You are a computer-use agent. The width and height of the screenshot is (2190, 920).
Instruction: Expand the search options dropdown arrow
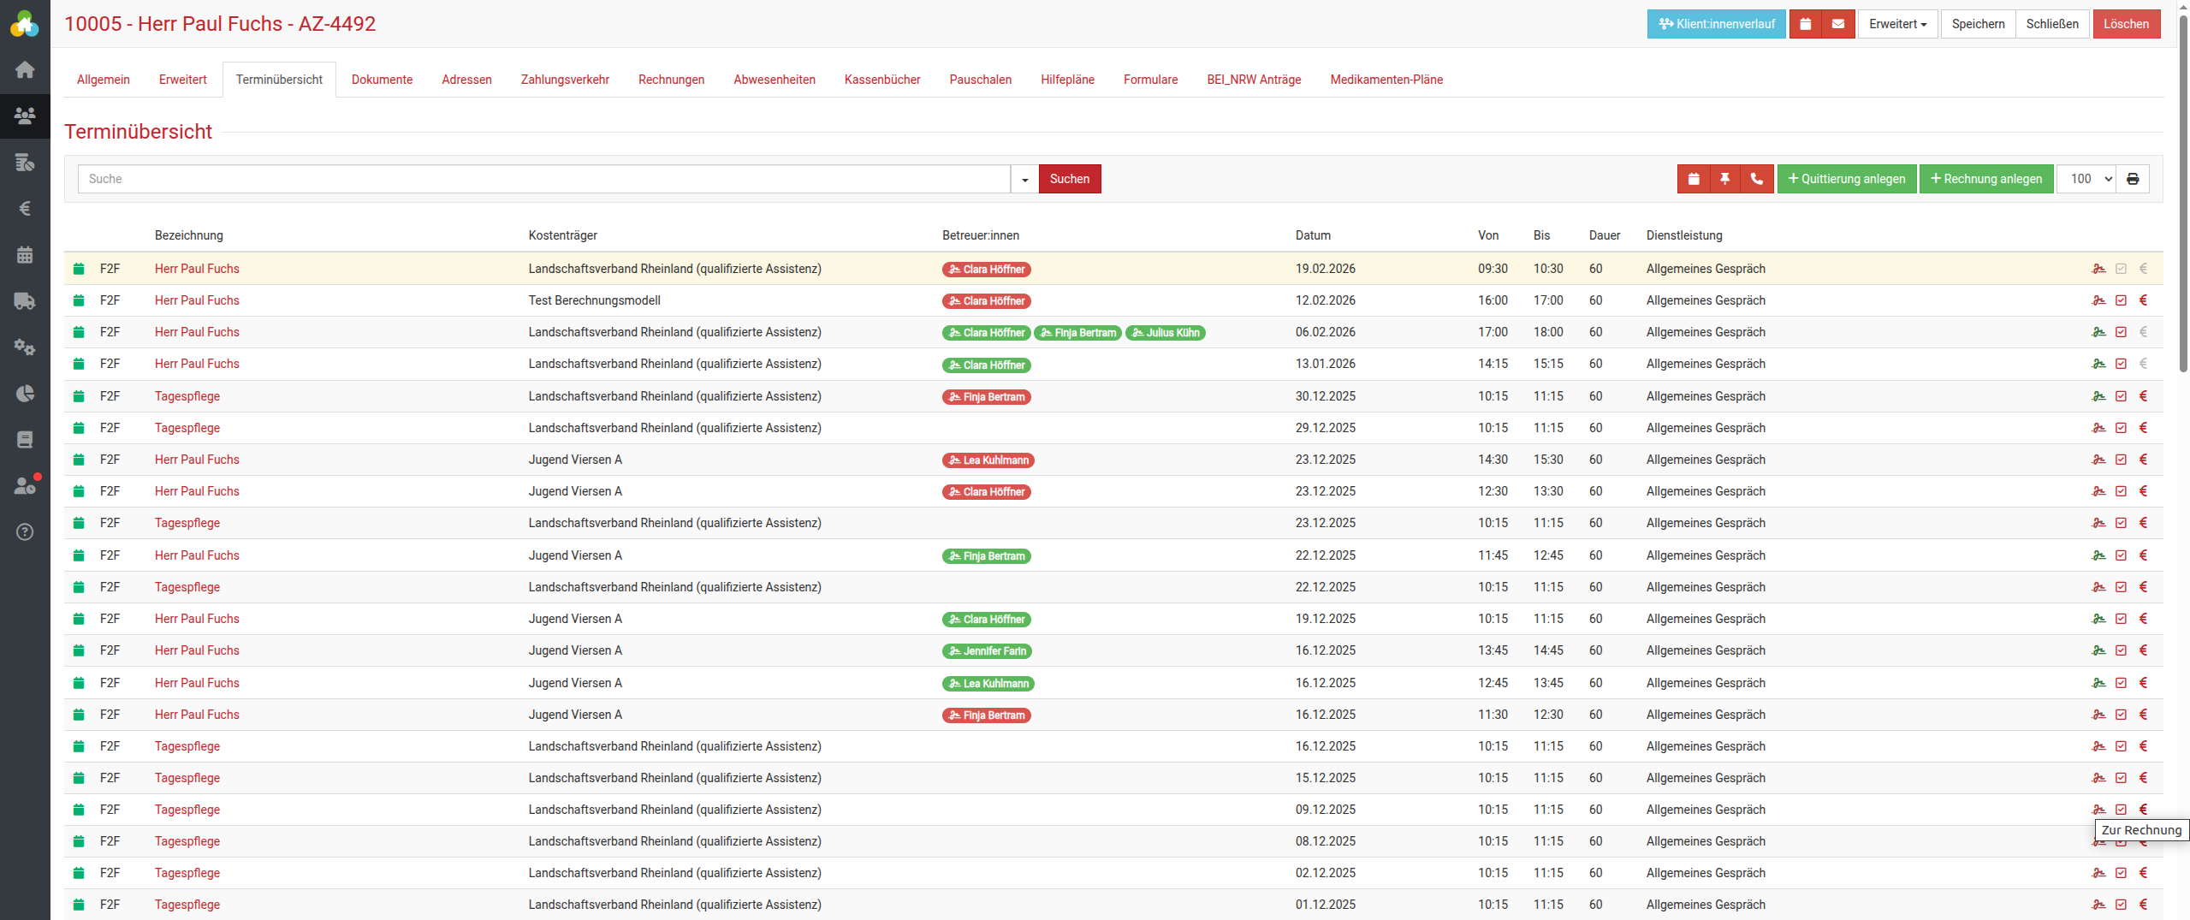point(1024,179)
